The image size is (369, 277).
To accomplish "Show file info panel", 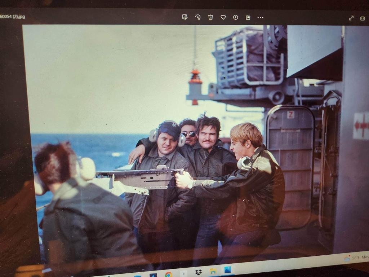I will pyautogui.click(x=235, y=17).
